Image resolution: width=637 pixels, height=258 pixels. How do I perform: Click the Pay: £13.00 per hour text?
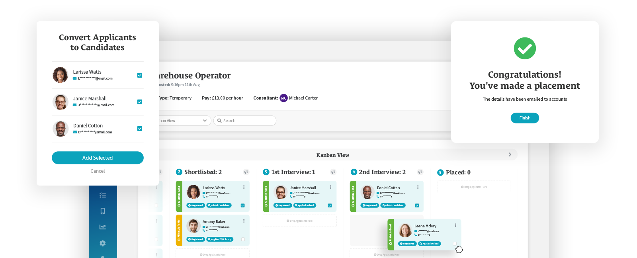(222, 98)
